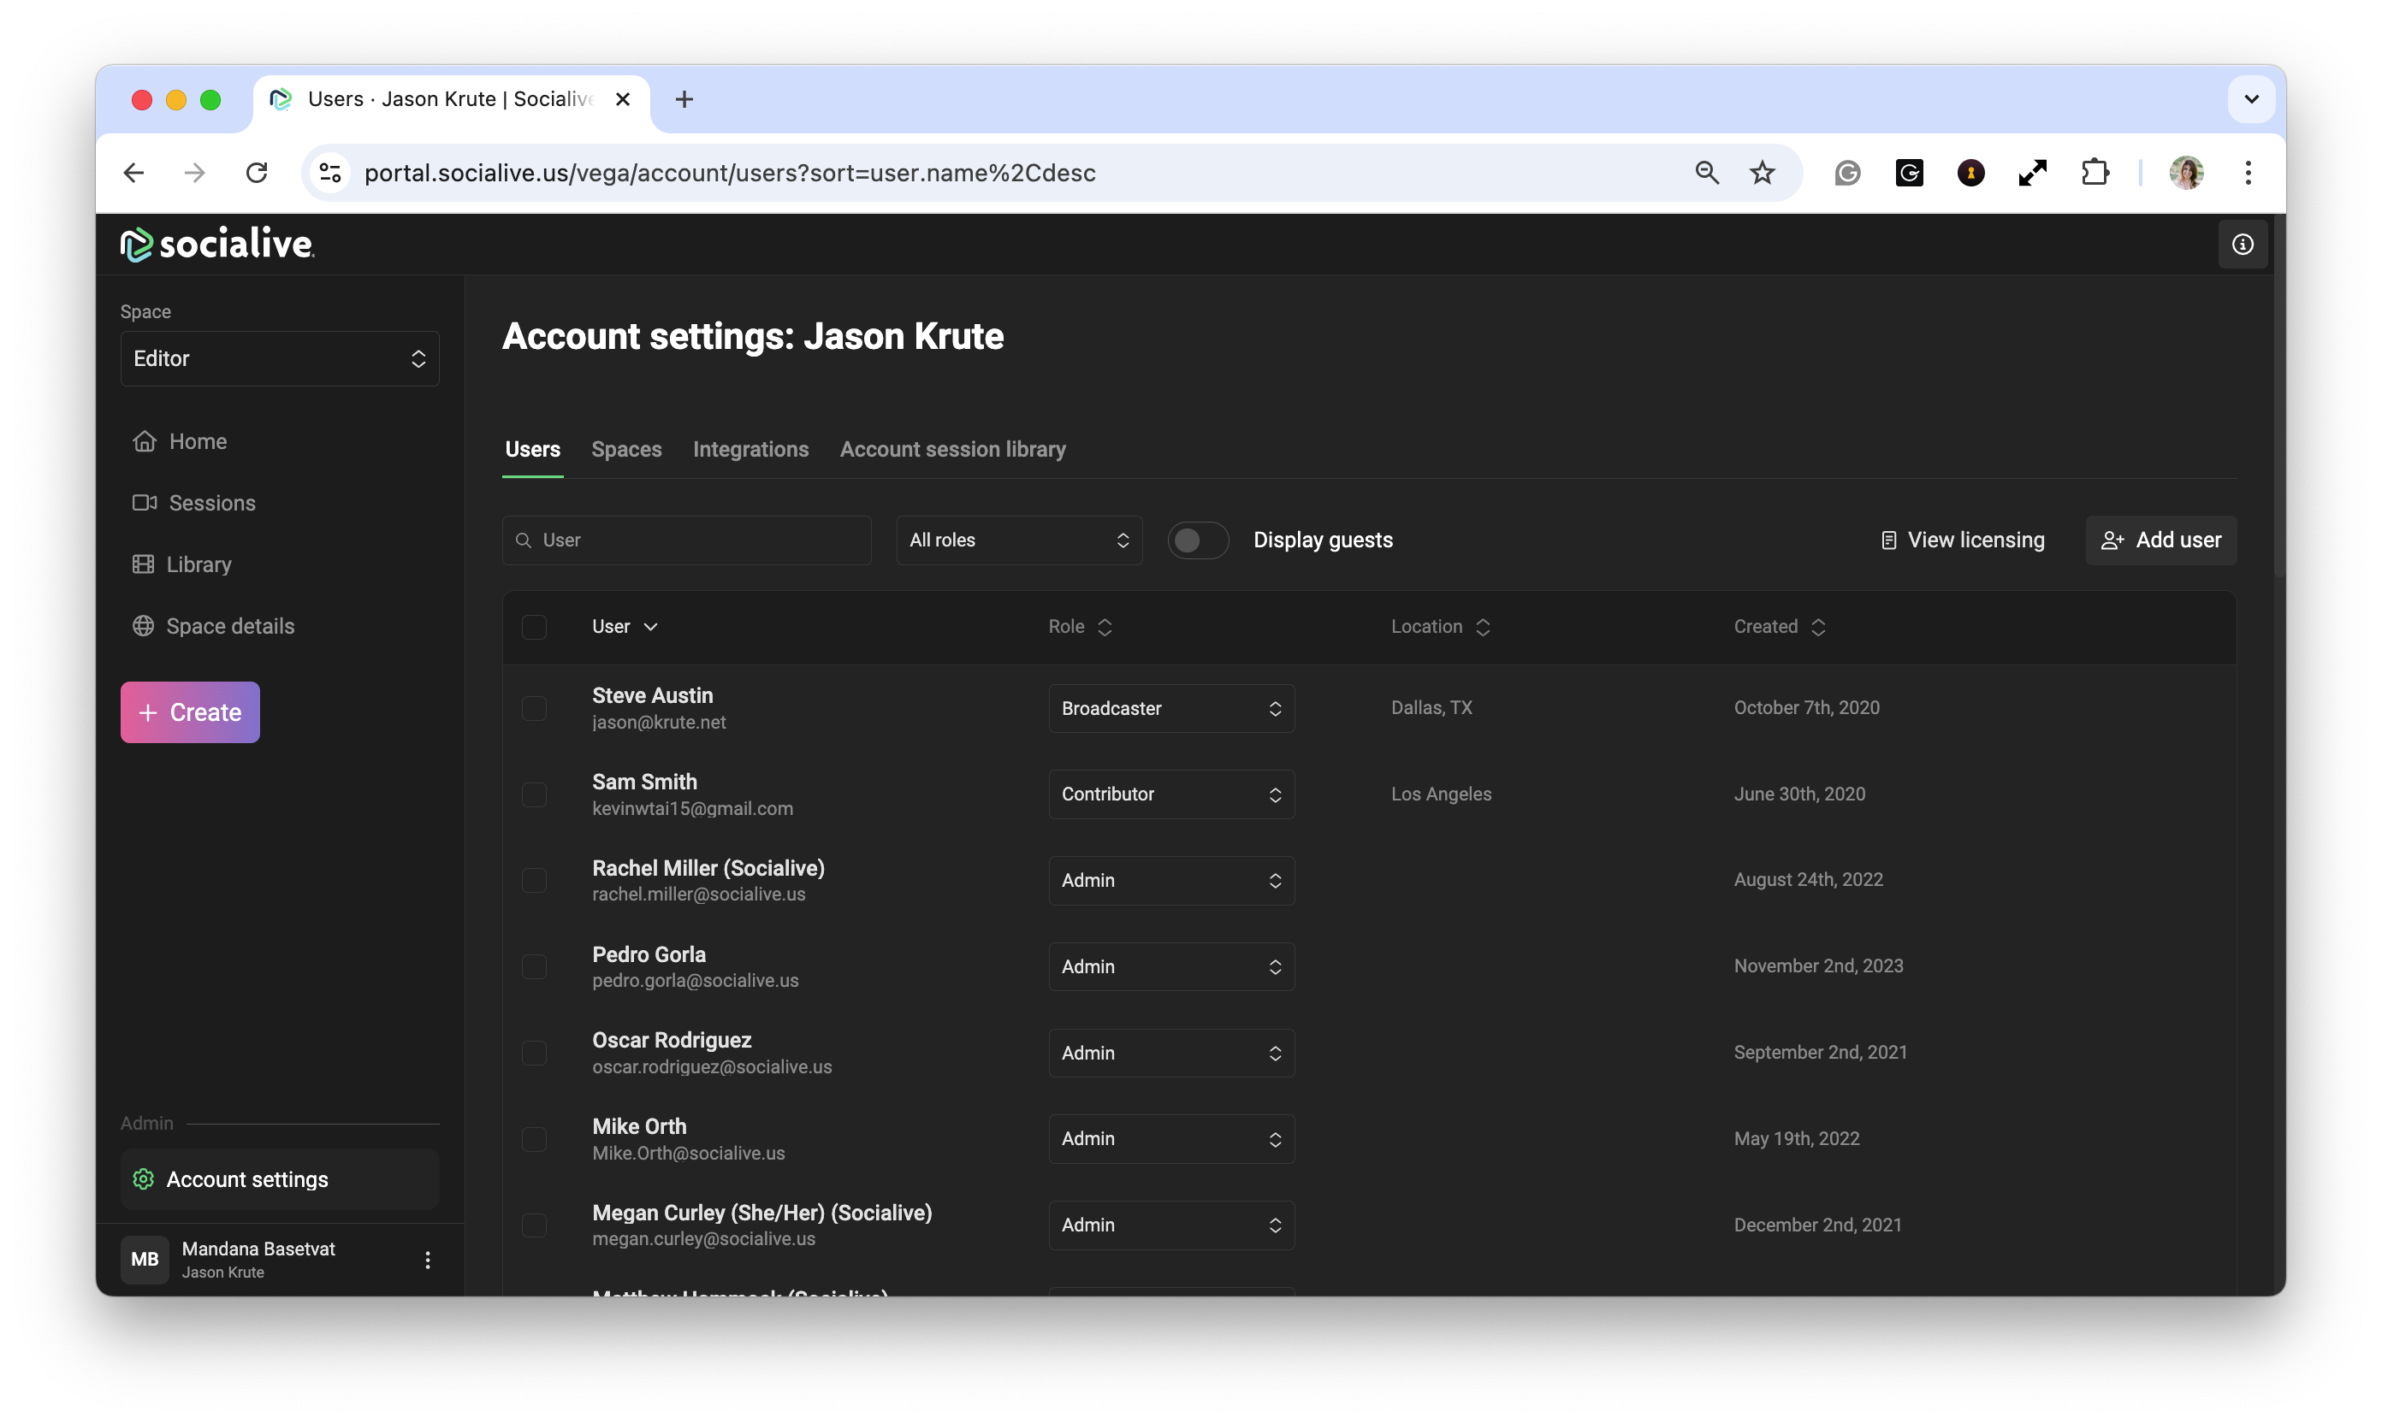
Task: Click the browser Extensions puzzle icon
Action: tap(2095, 173)
